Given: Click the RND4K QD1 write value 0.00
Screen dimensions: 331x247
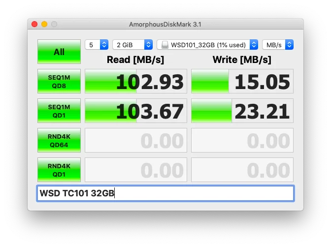Looking at the screenshot, I should coord(242,170).
